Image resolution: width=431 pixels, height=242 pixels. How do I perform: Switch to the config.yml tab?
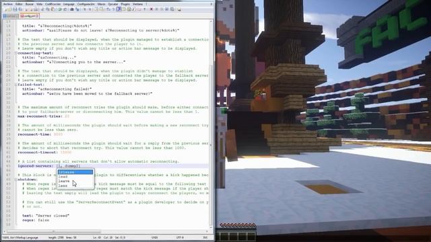click(x=30, y=16)
